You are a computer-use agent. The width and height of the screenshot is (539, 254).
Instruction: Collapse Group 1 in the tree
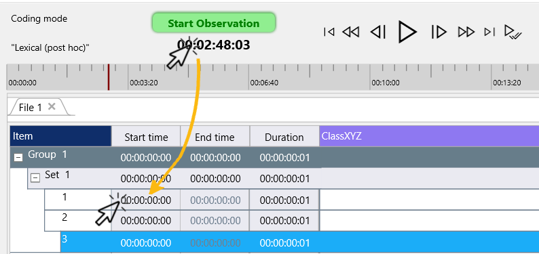coord(18,157)
